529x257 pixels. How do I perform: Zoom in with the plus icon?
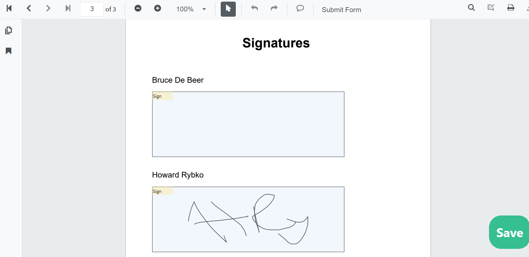pyautogui.click(x=158, y=9)
